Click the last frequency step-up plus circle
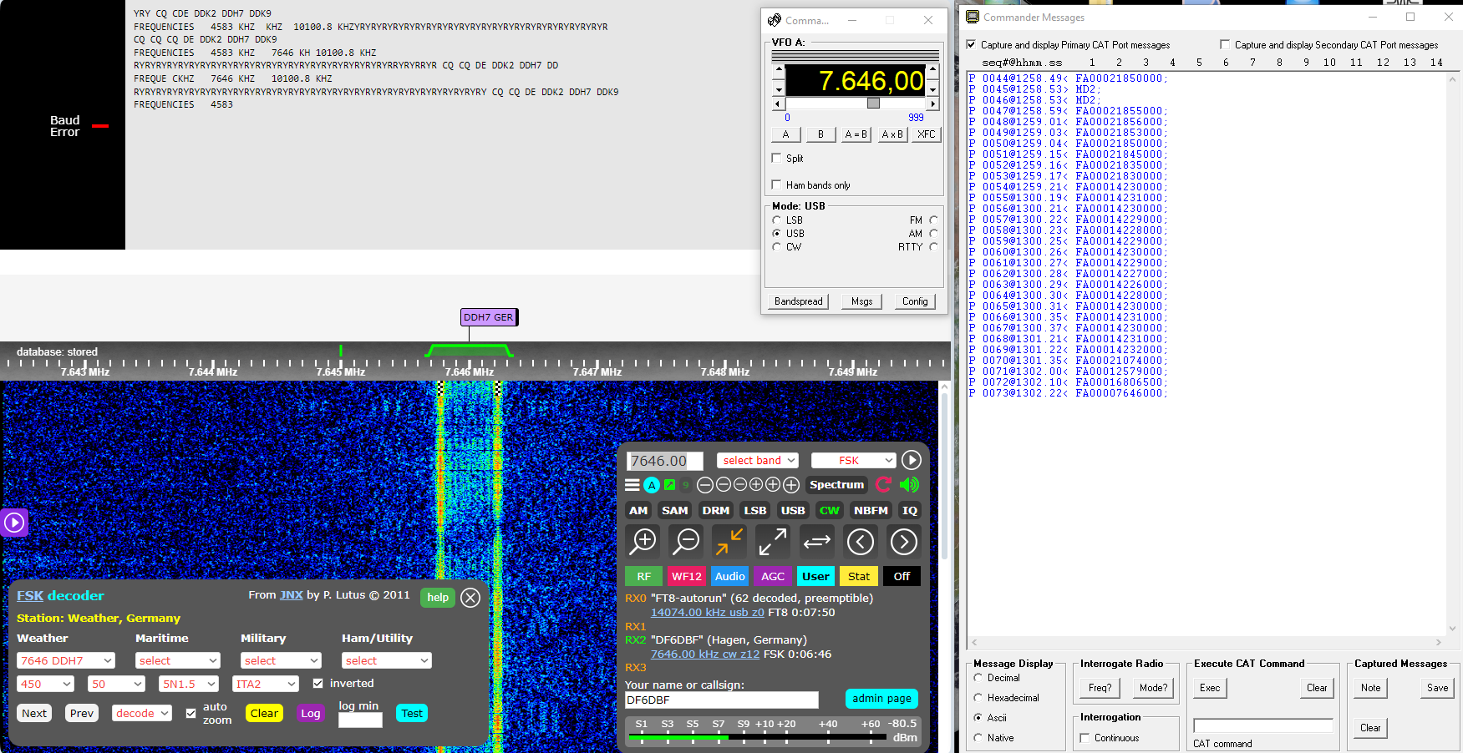The width and height of the screenshot is (1463, 753). pyautogui.click(x=791, y=485)
